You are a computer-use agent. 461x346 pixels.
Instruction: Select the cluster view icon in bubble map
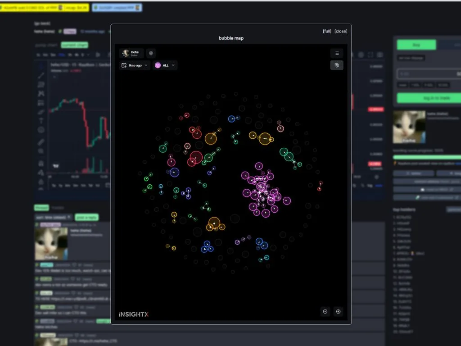point(337,65)
